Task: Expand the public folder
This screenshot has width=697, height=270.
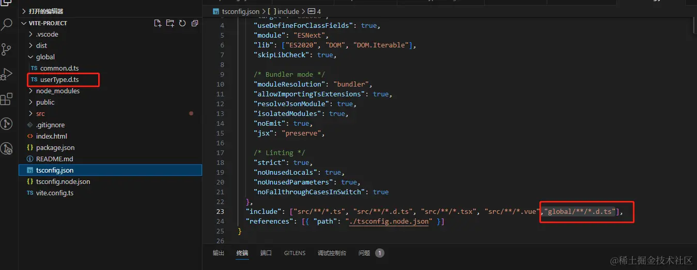Action: tap(45, 103)
